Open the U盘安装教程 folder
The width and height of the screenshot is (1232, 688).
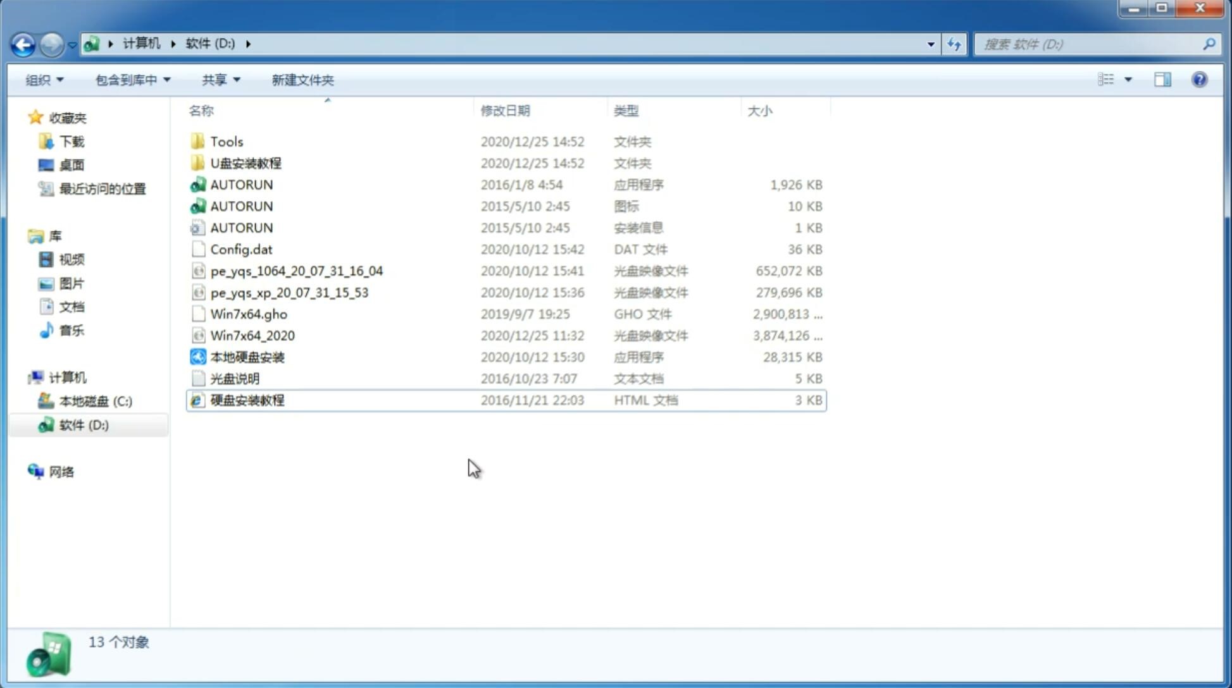(x=247, y=163)
